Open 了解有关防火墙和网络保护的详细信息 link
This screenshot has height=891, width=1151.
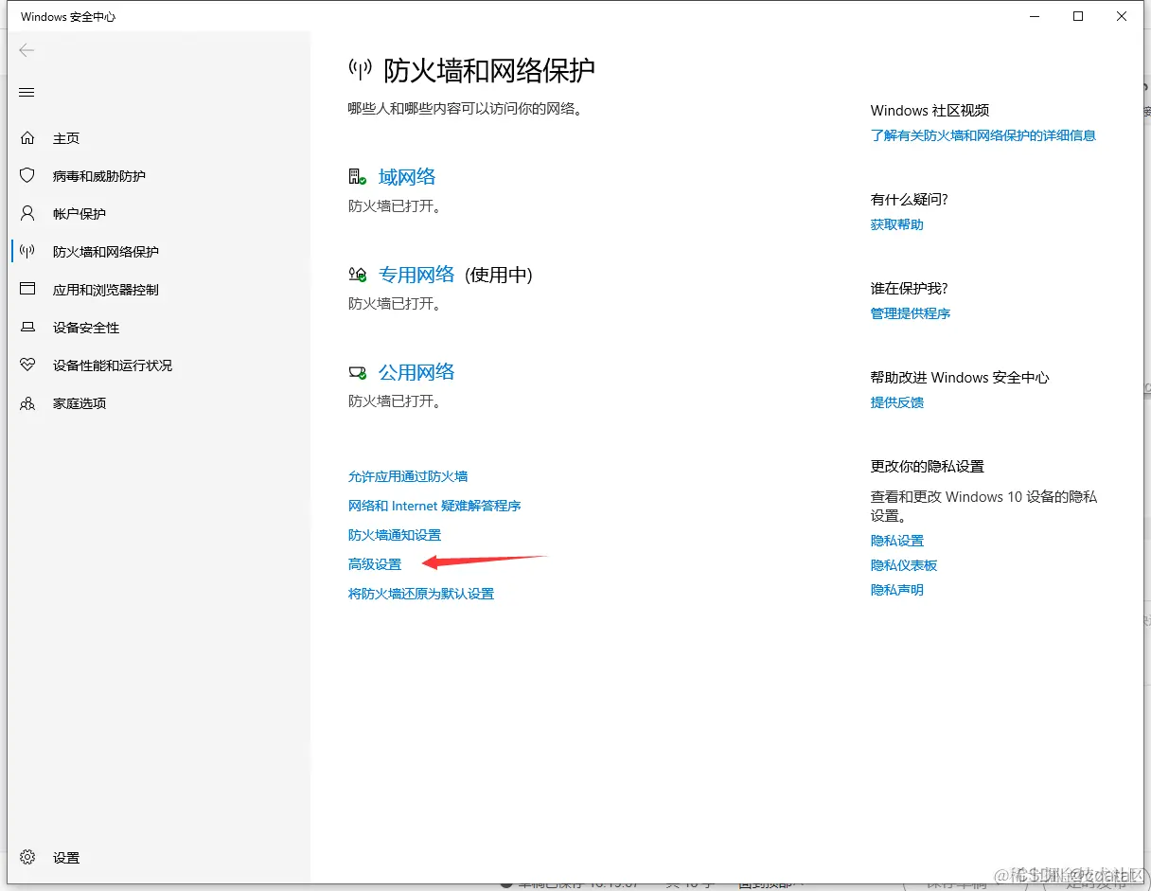coord(983,135)
